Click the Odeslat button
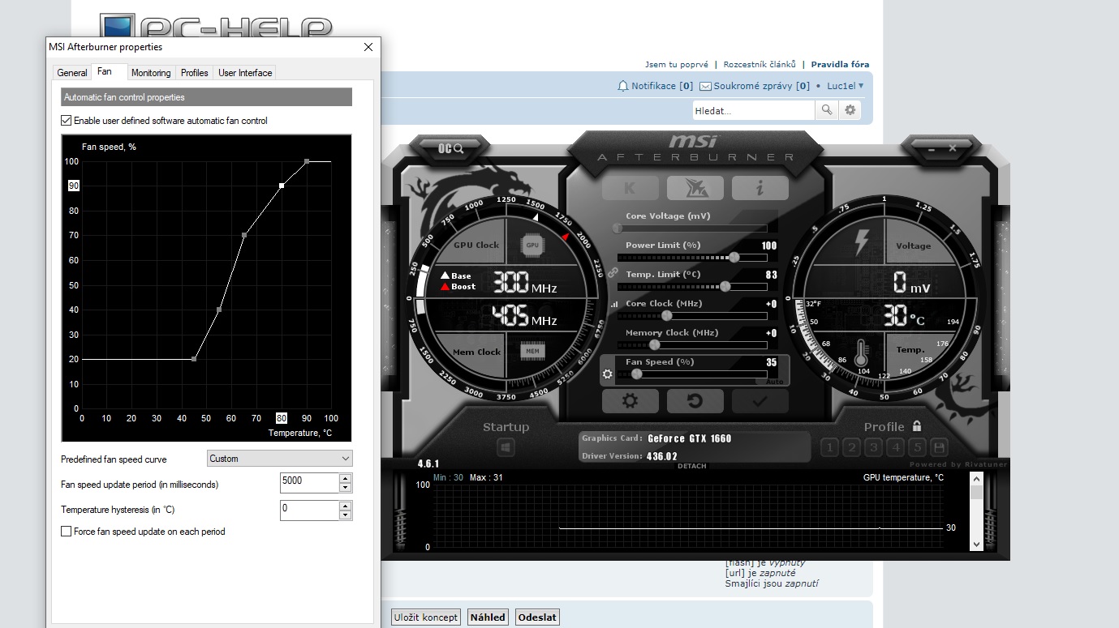The image size is (1119, 628). pos(537,617)
